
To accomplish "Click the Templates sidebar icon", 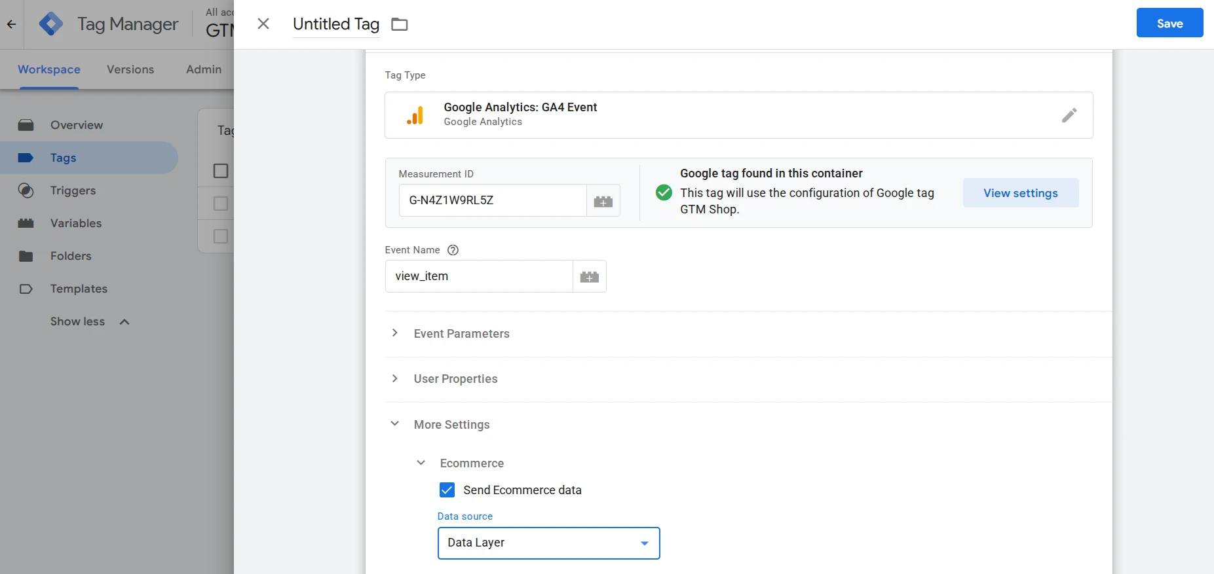I will click(x=26, y=289).
